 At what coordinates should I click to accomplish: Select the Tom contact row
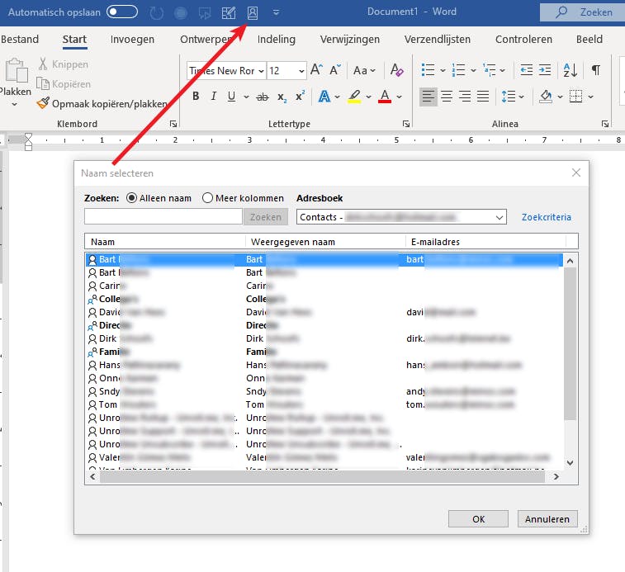[324, 404]
